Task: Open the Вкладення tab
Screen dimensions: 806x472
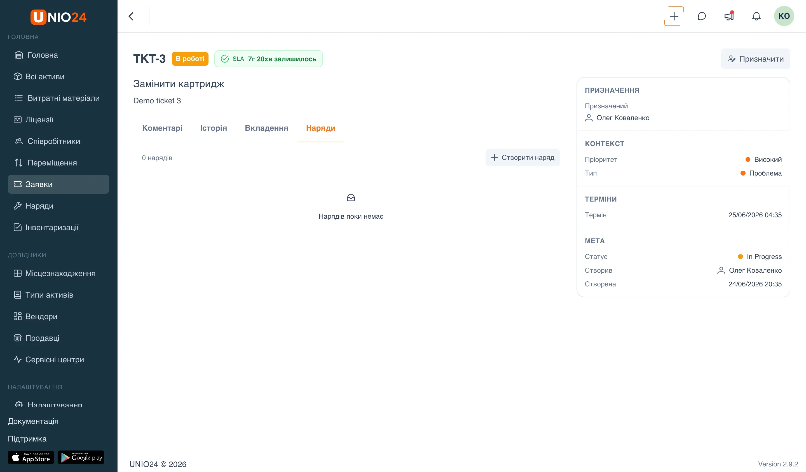Action: click(266, 128)
